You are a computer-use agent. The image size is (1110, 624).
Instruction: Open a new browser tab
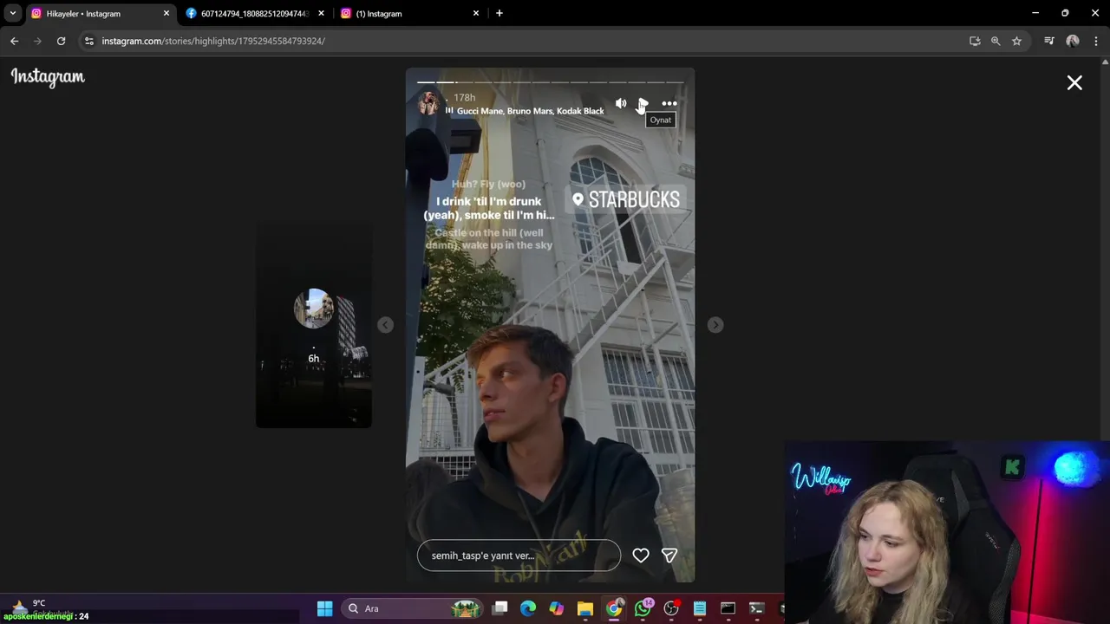[x=499, y=14]
